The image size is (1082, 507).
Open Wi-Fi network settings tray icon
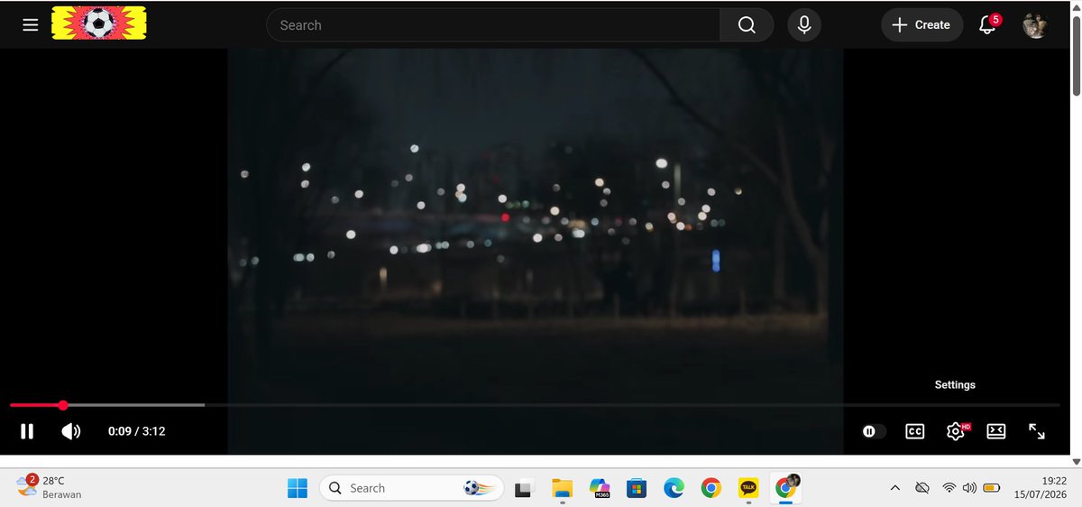(x=949, y=488)
